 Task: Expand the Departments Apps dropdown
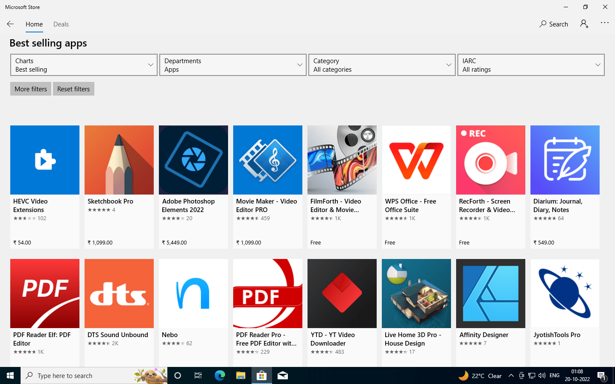(x=233, y=65)
